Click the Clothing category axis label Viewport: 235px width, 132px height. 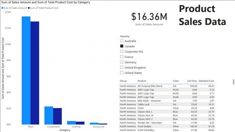[76, 126]
